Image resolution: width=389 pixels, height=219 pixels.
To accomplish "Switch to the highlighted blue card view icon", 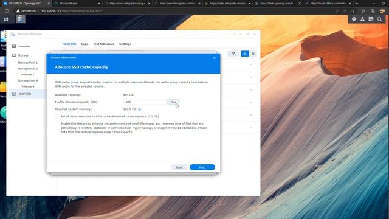I will (x=245, y=54).
